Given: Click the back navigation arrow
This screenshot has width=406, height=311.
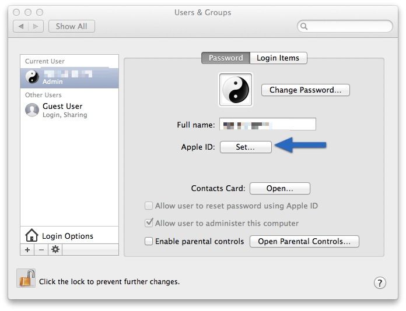Looking at the screenshot, I should tap(21, 26).
